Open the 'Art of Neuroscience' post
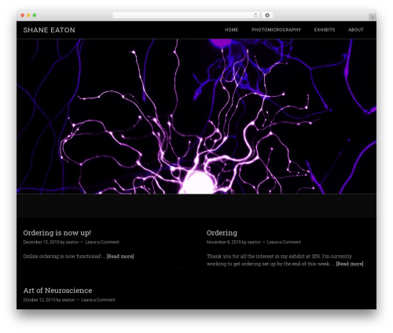 57,290
